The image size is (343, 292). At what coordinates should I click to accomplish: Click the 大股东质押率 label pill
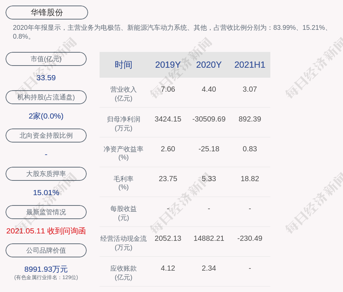point(46,174)
